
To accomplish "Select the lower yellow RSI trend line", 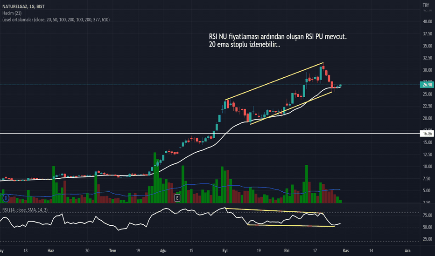I will pyautogui.click(x=291, y=226).
